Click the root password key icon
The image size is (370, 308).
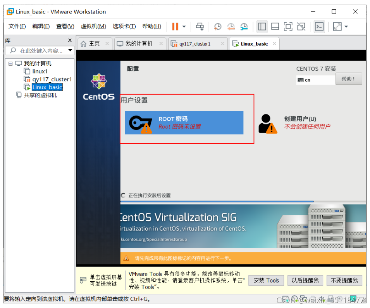point(140,124)
